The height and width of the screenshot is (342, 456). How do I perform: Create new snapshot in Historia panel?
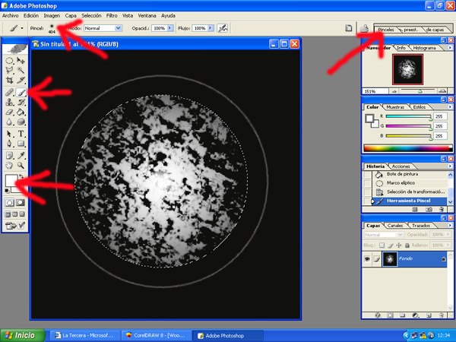429,210
